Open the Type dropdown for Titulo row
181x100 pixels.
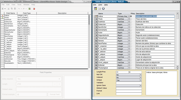click(x=129, y=19)
